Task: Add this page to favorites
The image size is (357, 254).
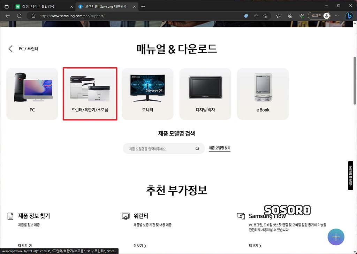Action: click(265, 16)
